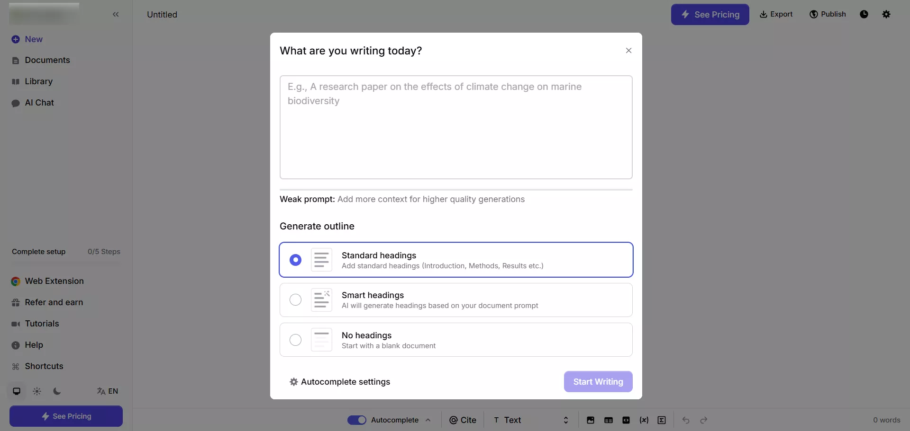
Task: Collapse the sidebar with double-chevron icon
Action: [116, 15]
